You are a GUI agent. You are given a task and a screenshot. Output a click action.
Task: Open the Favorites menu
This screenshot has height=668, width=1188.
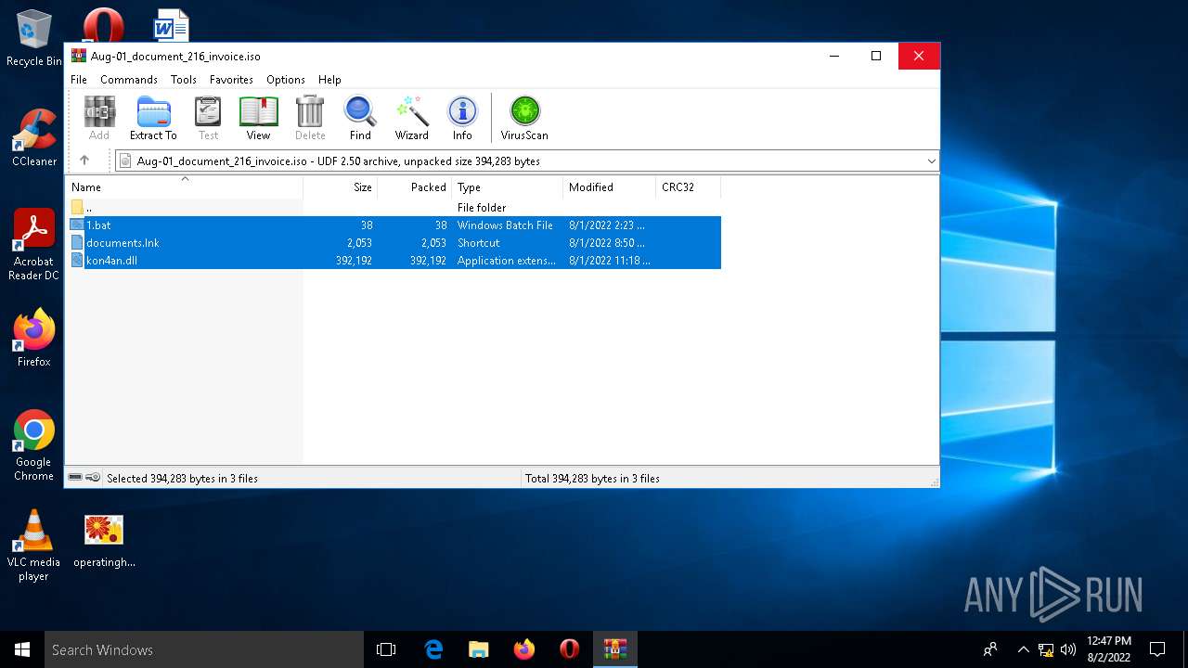coord(231,80)
